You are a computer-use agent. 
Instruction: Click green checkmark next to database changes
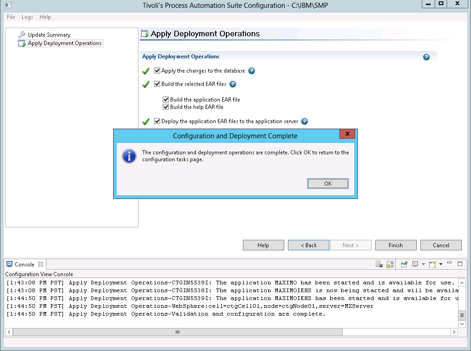coord(146,71)
